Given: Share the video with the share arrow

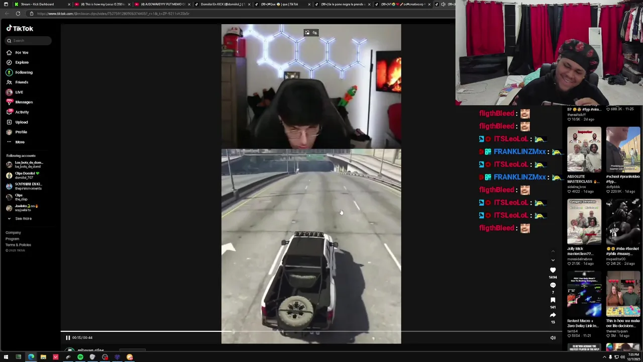Looking at the screenshot, I should (x=553, y=315).
